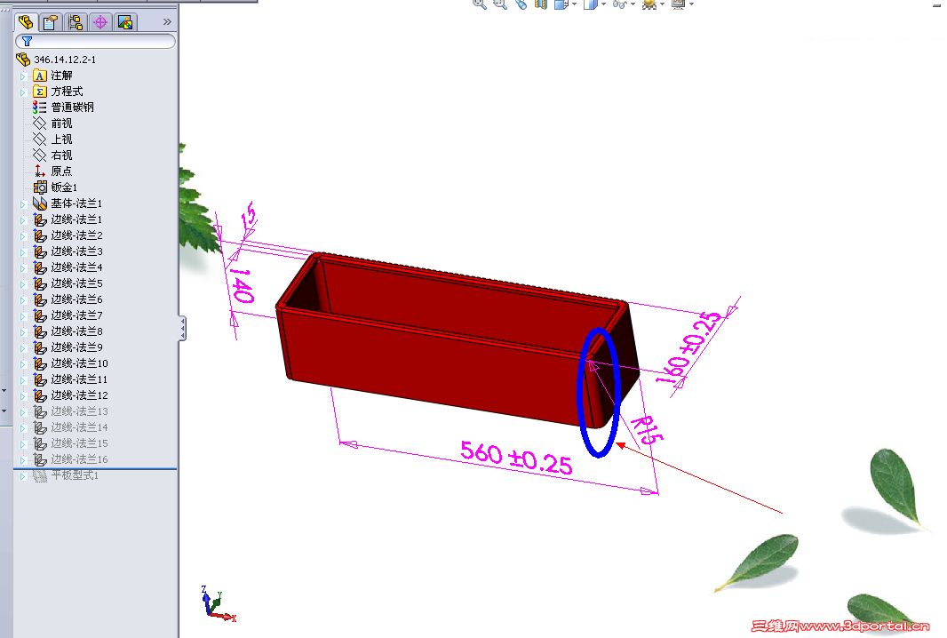Image resolution: width=947 pixels, height=638 pixels.
Task: Select the 边线-法兰4 feature
Action: (x=76, y=267)
